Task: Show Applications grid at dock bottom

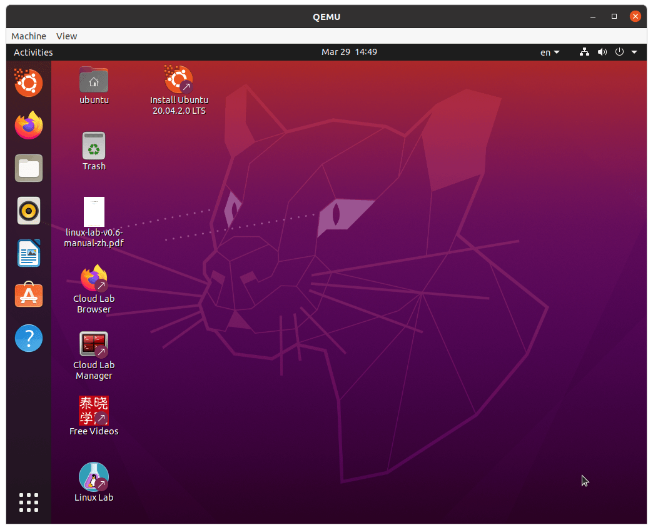Action: pyautogui.click(x=28, y=502)
